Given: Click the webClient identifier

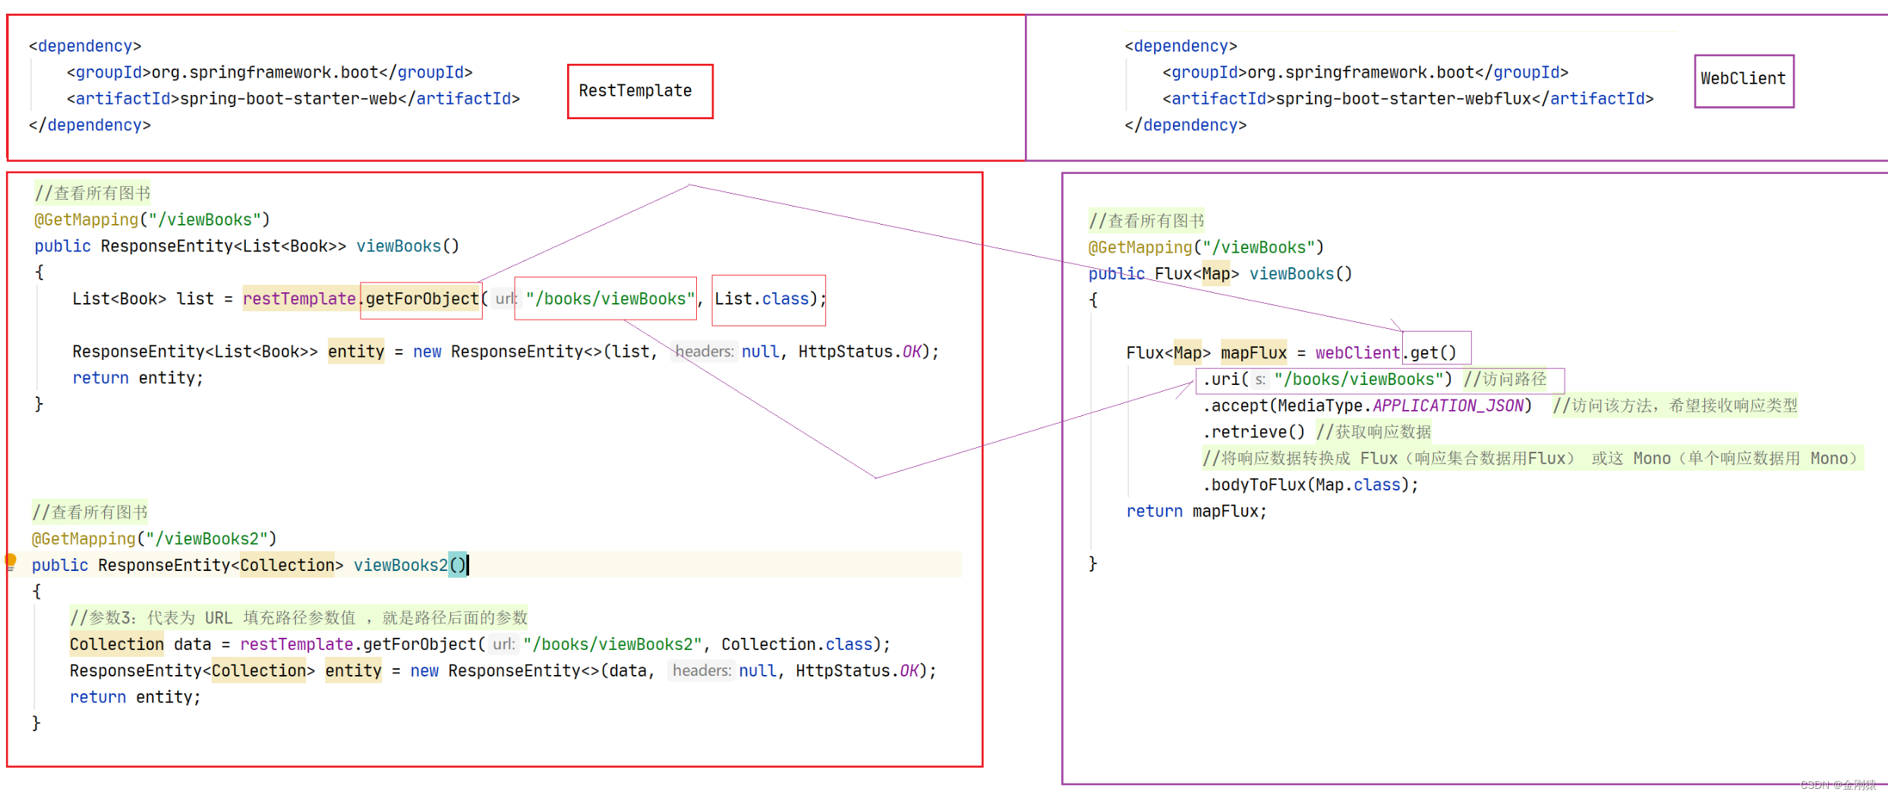Looking at the screenshot, I should 1357,352.
